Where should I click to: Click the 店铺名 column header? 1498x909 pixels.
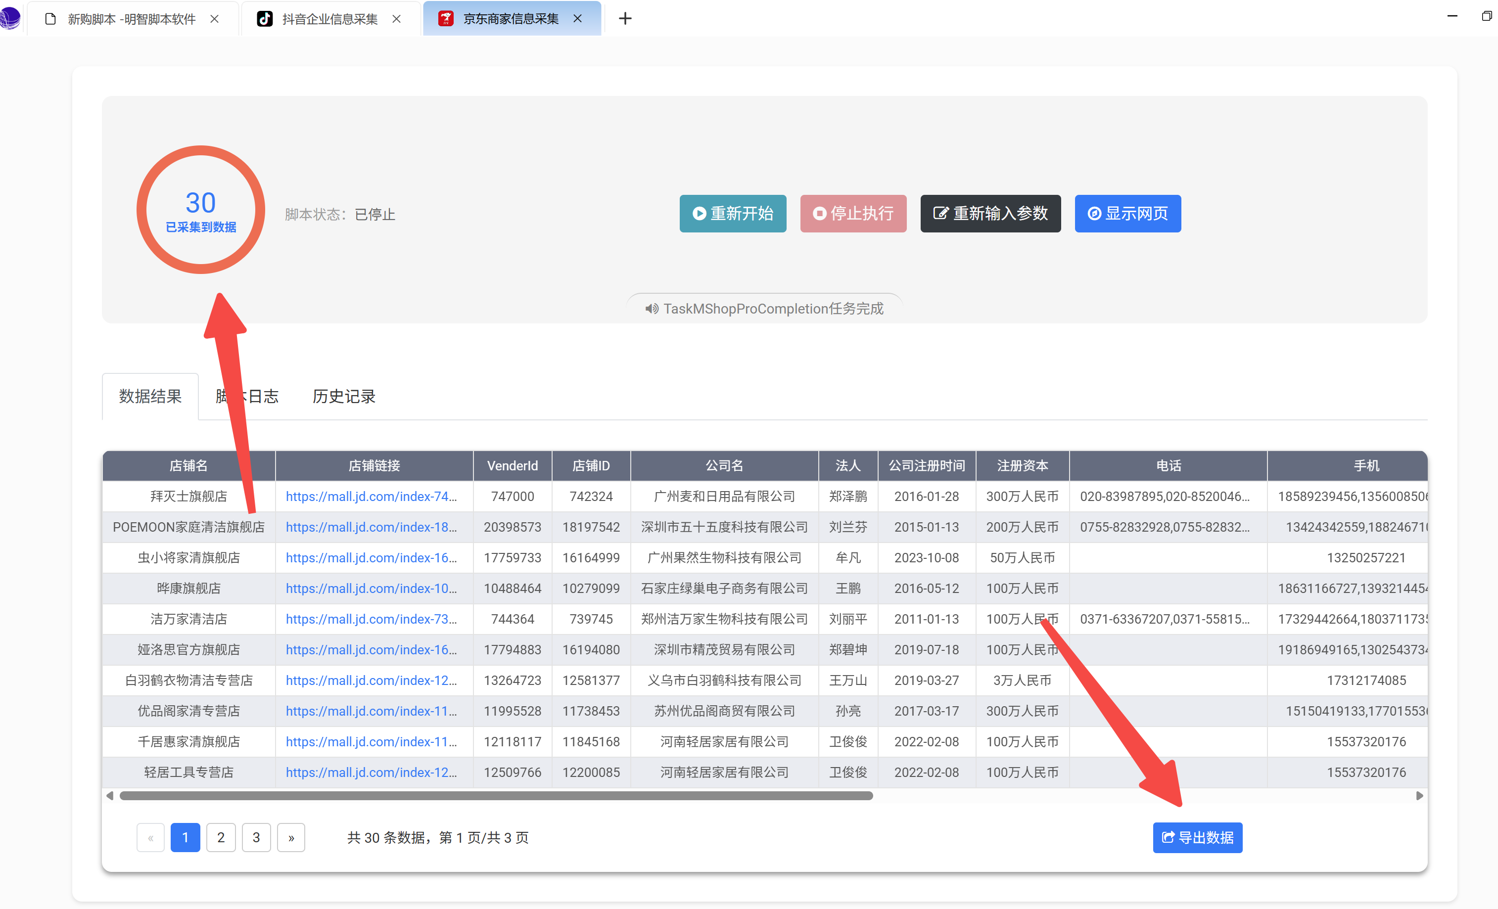pyautogui.click(x=188, y=465)
